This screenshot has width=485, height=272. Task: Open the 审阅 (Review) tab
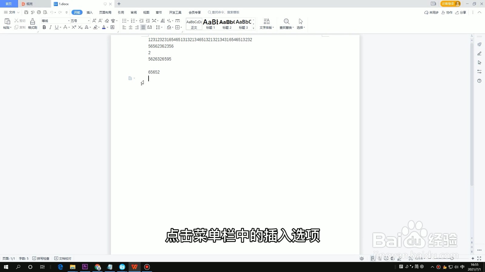pos(134,12)
